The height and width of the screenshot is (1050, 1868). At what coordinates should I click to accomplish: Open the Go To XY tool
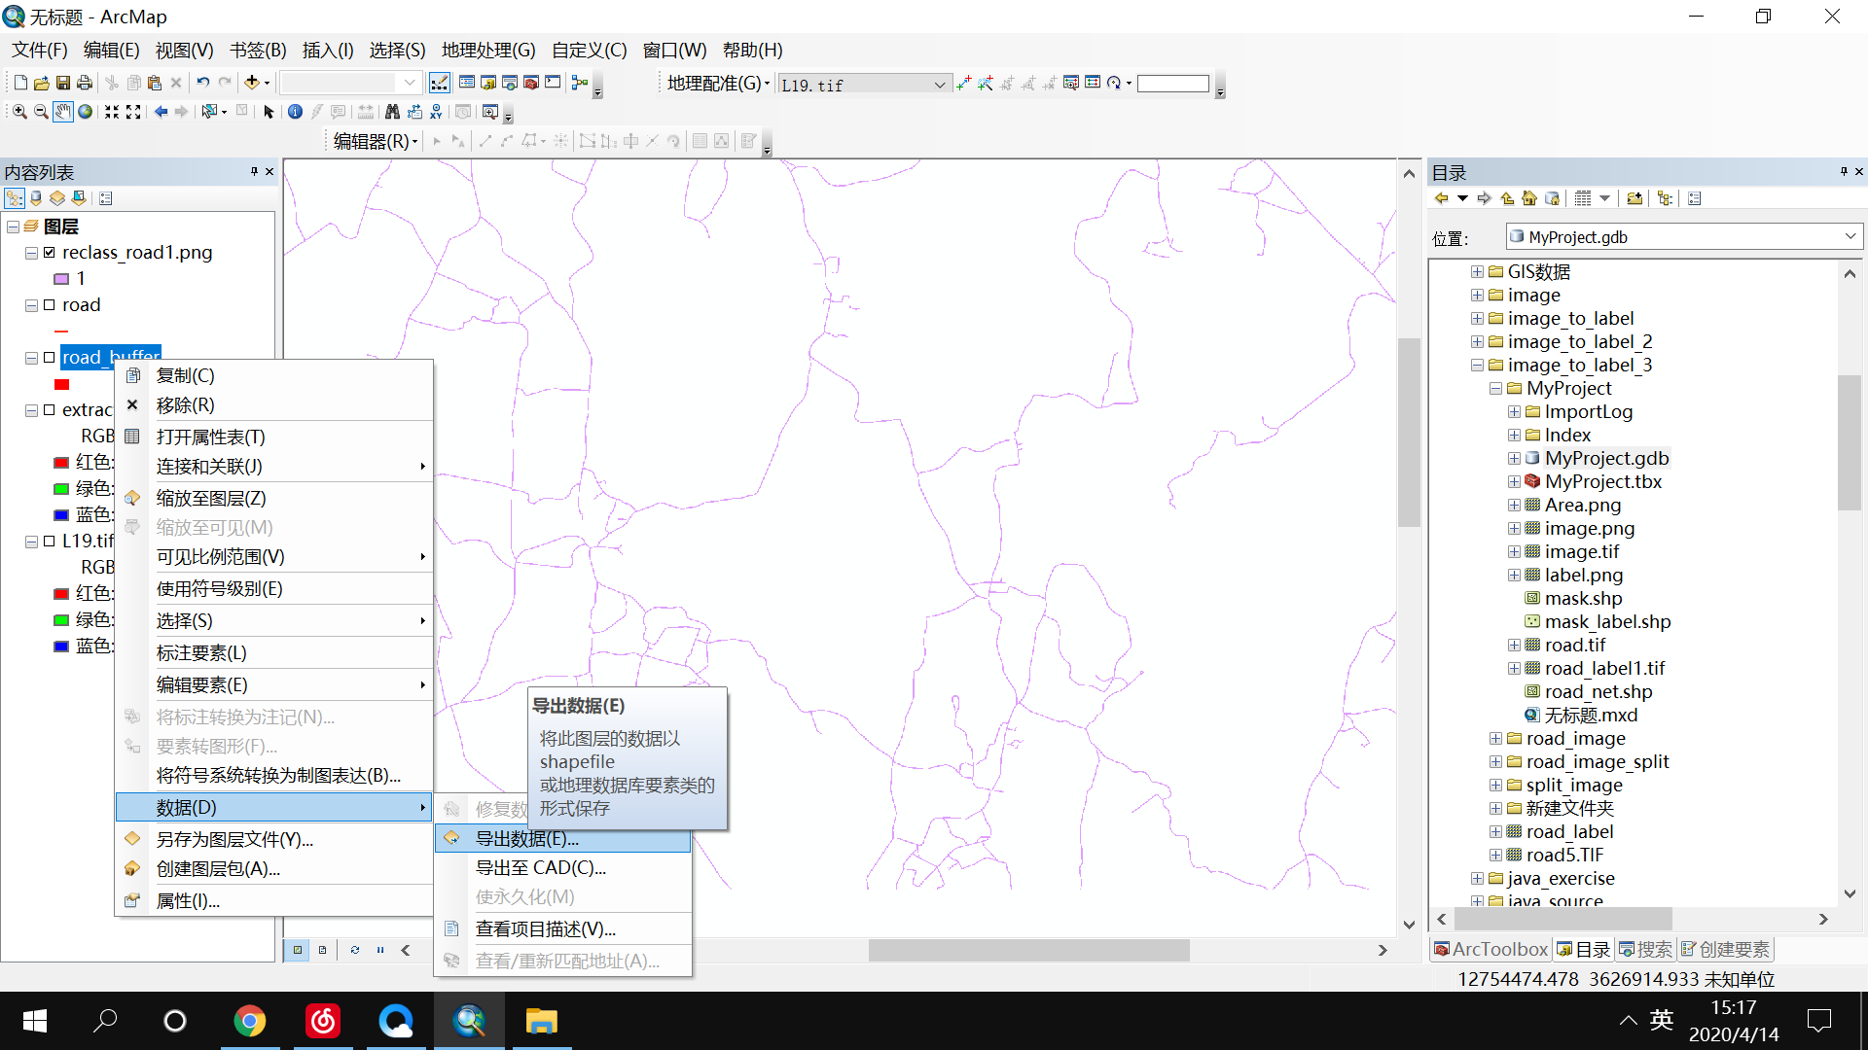(x=435, y=112)
